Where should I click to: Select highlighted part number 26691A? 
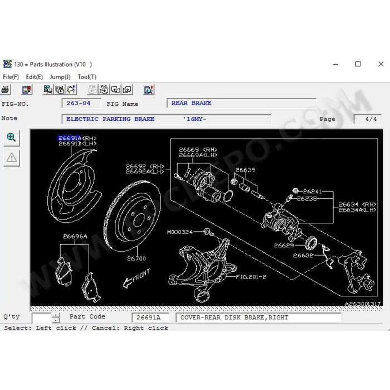click(70, 138)
